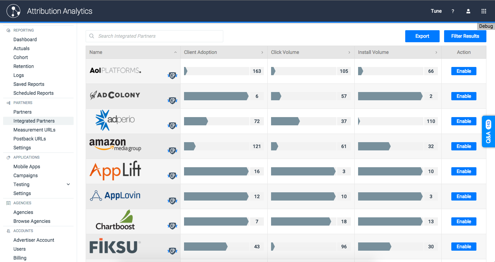Open Measurement URLs
495x262 pixels.
coord(34,130)
